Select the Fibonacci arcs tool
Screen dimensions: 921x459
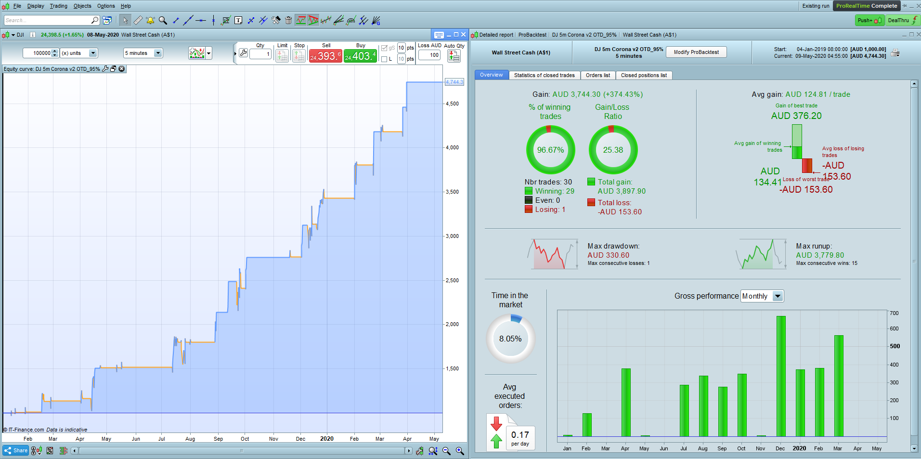(351, 20)
